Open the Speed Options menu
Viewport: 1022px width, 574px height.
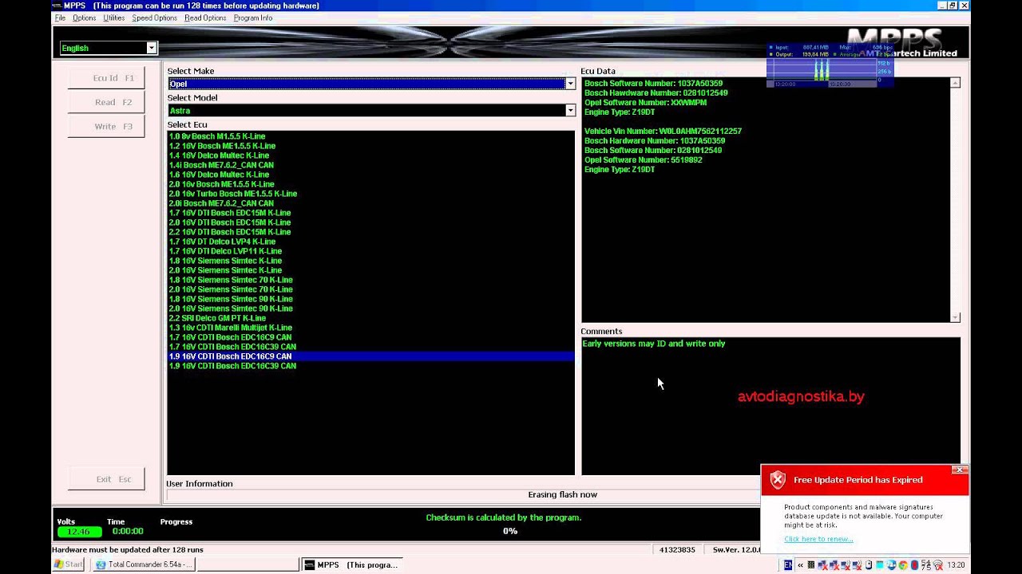[155, 18]
